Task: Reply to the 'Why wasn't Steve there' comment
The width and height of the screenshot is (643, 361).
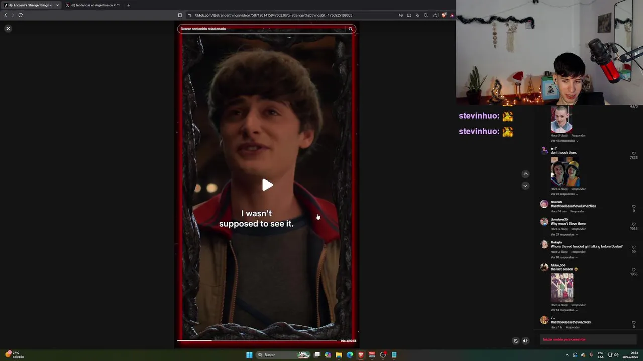Action: (x=578, y=229)
